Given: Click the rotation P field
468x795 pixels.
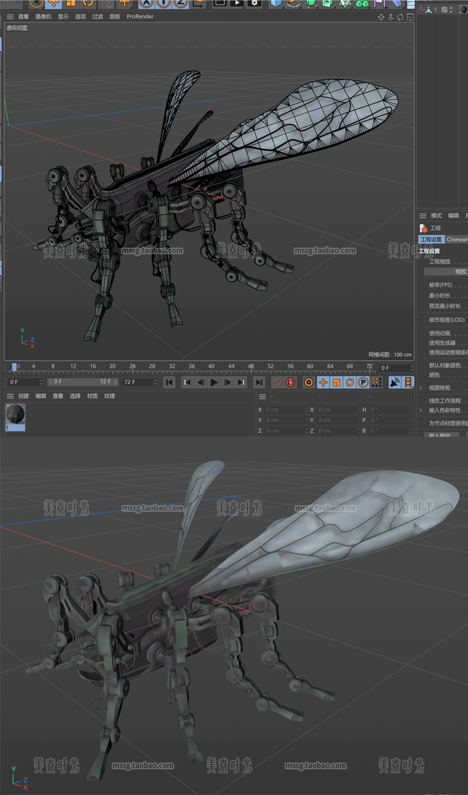Looking at the screenshot, I should point(391,421).
